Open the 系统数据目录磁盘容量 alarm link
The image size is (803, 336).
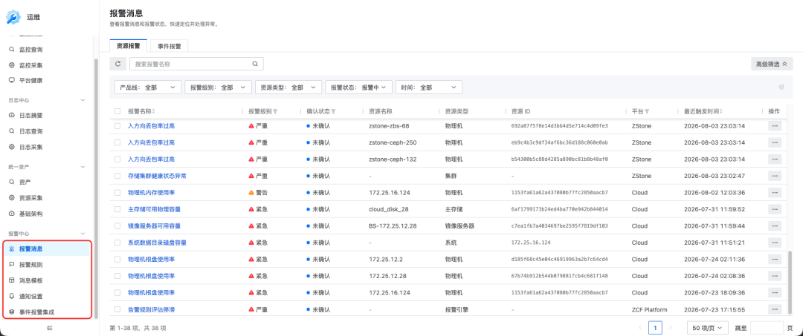(x=157, y=243)
